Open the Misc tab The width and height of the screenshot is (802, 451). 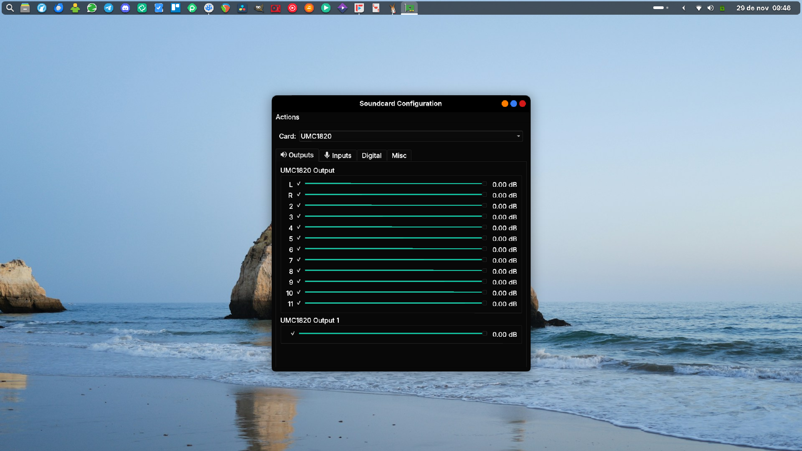point(399,155)
